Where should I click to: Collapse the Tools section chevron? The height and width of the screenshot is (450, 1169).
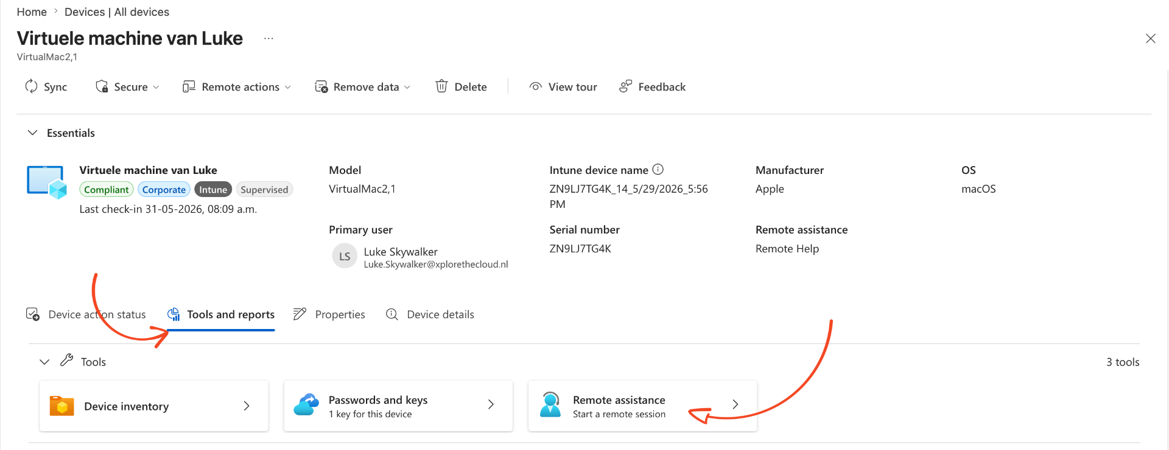44,362
